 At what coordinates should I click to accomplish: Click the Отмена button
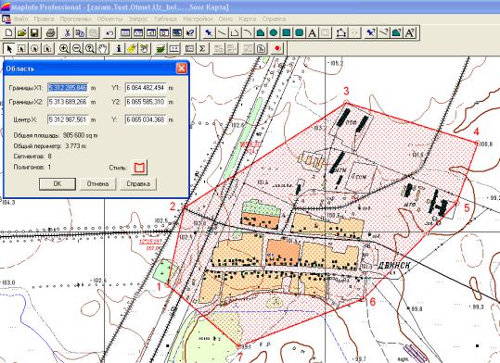tap(98, 183)
